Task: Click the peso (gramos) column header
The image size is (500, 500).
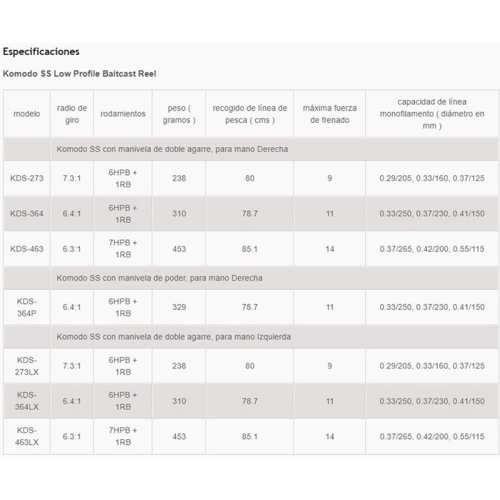Action: point(179,114)
